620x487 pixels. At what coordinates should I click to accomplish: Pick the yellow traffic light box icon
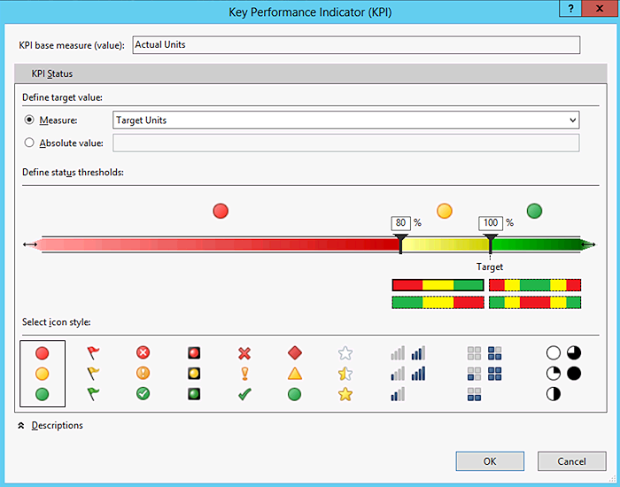point(194,373)
